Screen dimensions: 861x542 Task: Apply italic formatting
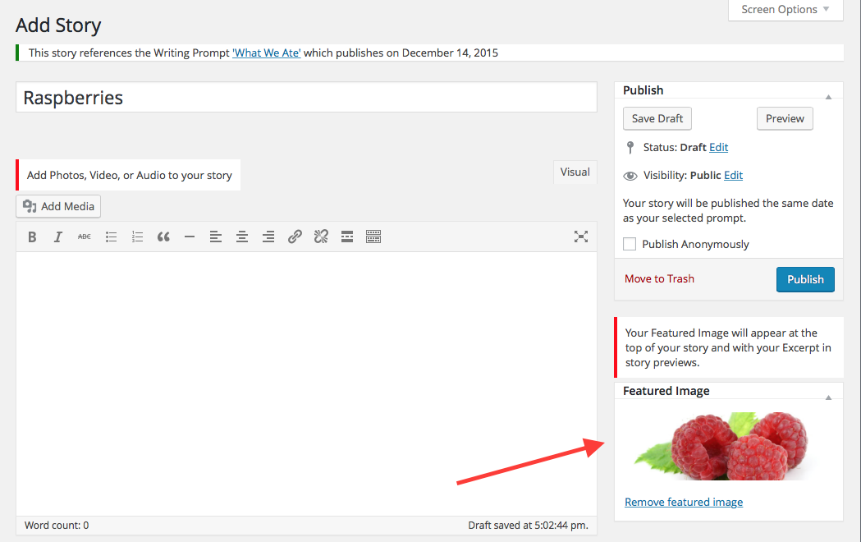tap(58, 237)
